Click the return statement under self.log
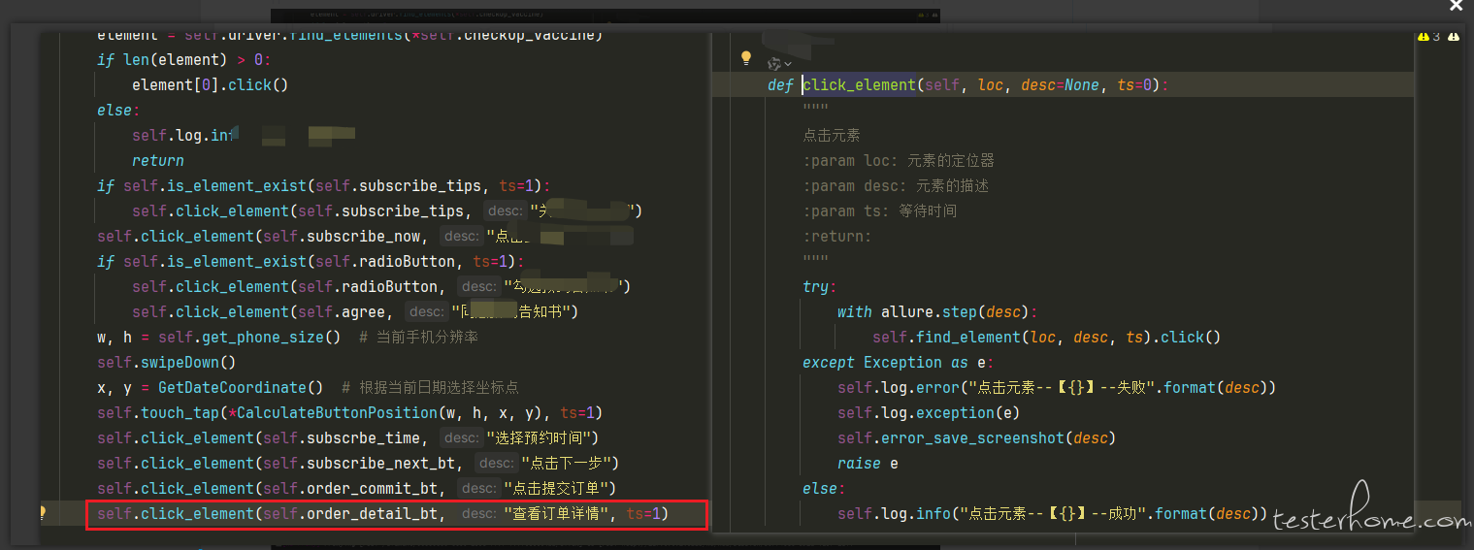Viewport: 1474px width, 550px height. point(158,160)
